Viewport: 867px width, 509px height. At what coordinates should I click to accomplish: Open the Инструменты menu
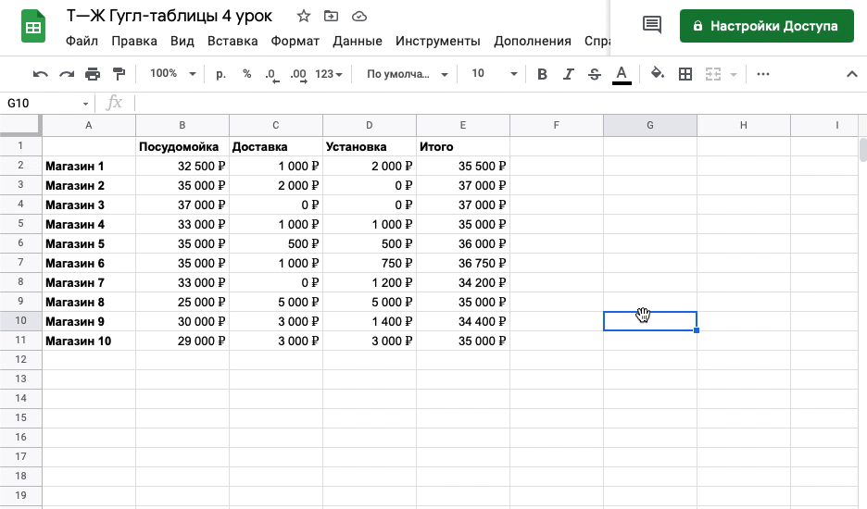(438, 41)
